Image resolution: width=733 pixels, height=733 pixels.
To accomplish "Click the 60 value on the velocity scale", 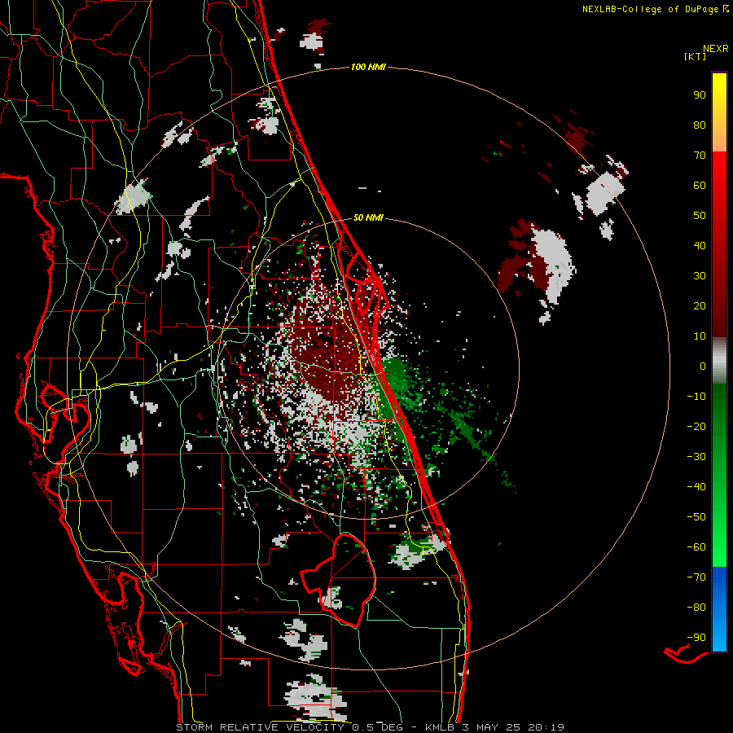I will pyautogui.click(x=700, y=185).
